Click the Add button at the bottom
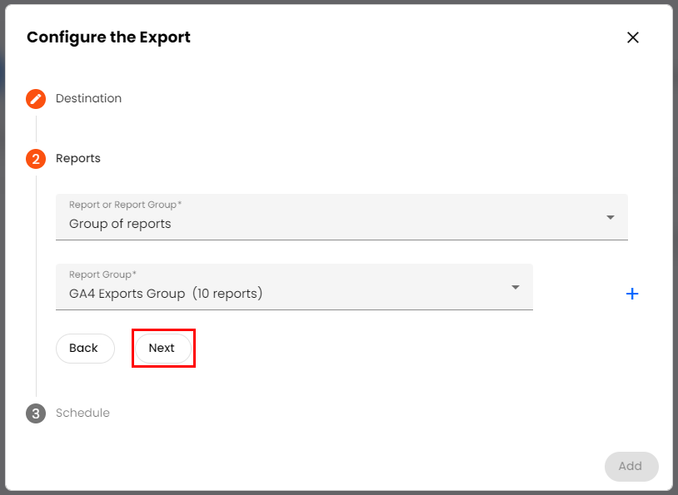Image resolution: width=678 pixels, height=495 pixels. 631,467
